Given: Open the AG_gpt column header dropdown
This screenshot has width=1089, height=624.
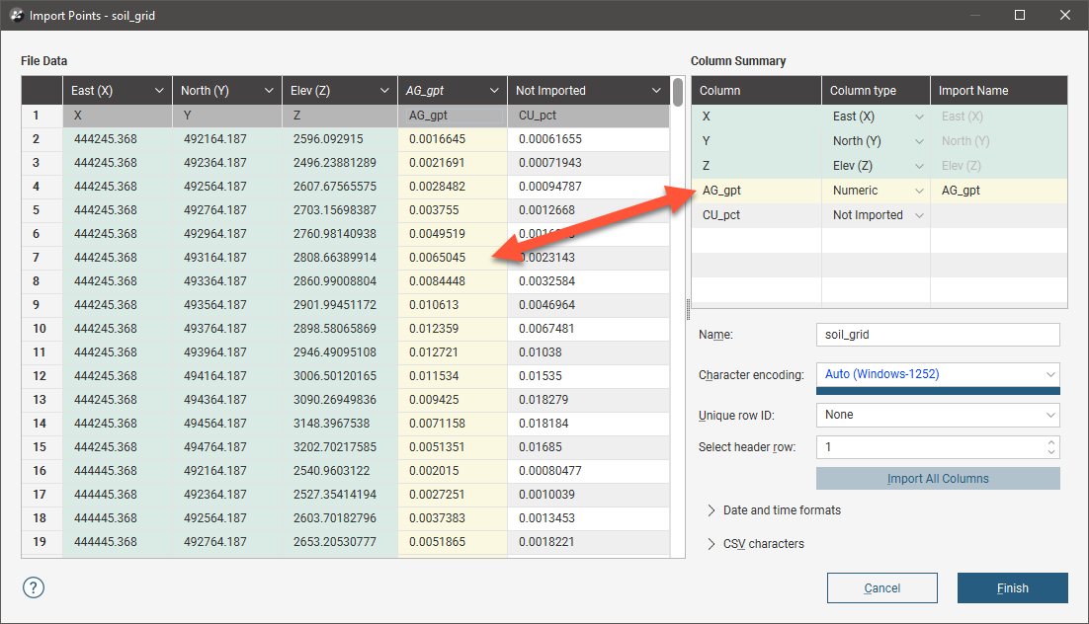Looking at the screenshot, I should [x=493, y=91].
